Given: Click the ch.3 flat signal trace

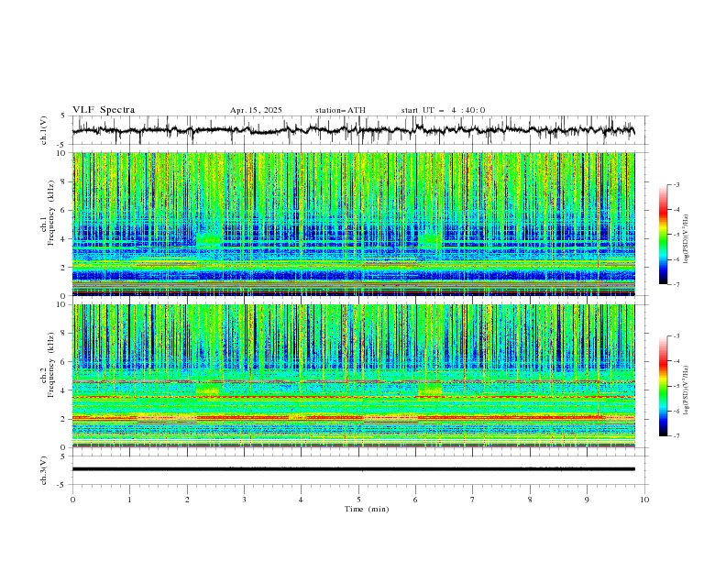Looking at the screenshot, I should 354,469.
